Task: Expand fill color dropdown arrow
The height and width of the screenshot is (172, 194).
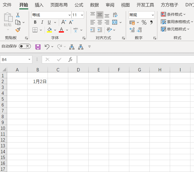Action: click(55, 30)
